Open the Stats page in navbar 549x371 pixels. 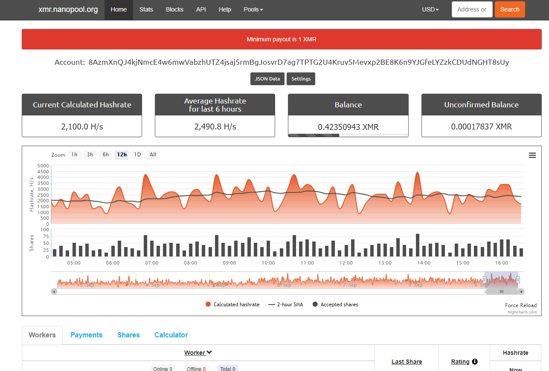(146, 9)
